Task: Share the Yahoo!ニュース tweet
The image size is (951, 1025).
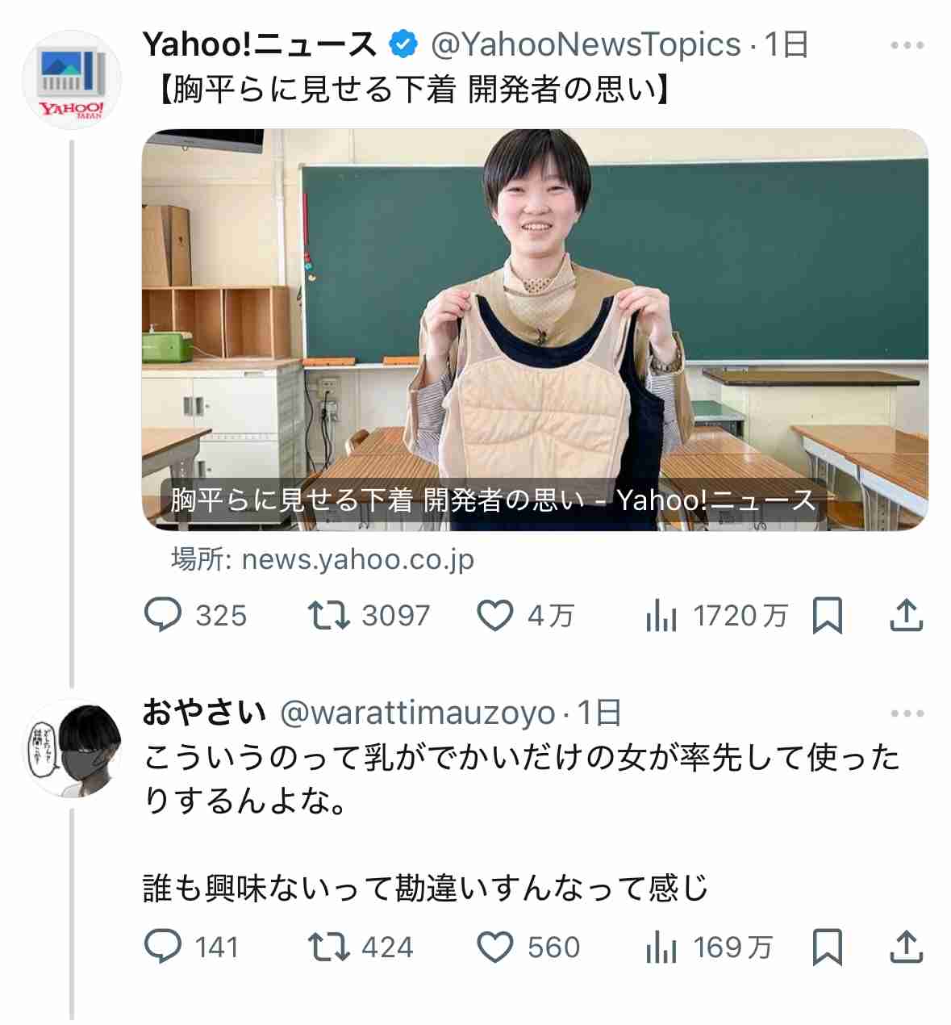Action: coord(906,616)
